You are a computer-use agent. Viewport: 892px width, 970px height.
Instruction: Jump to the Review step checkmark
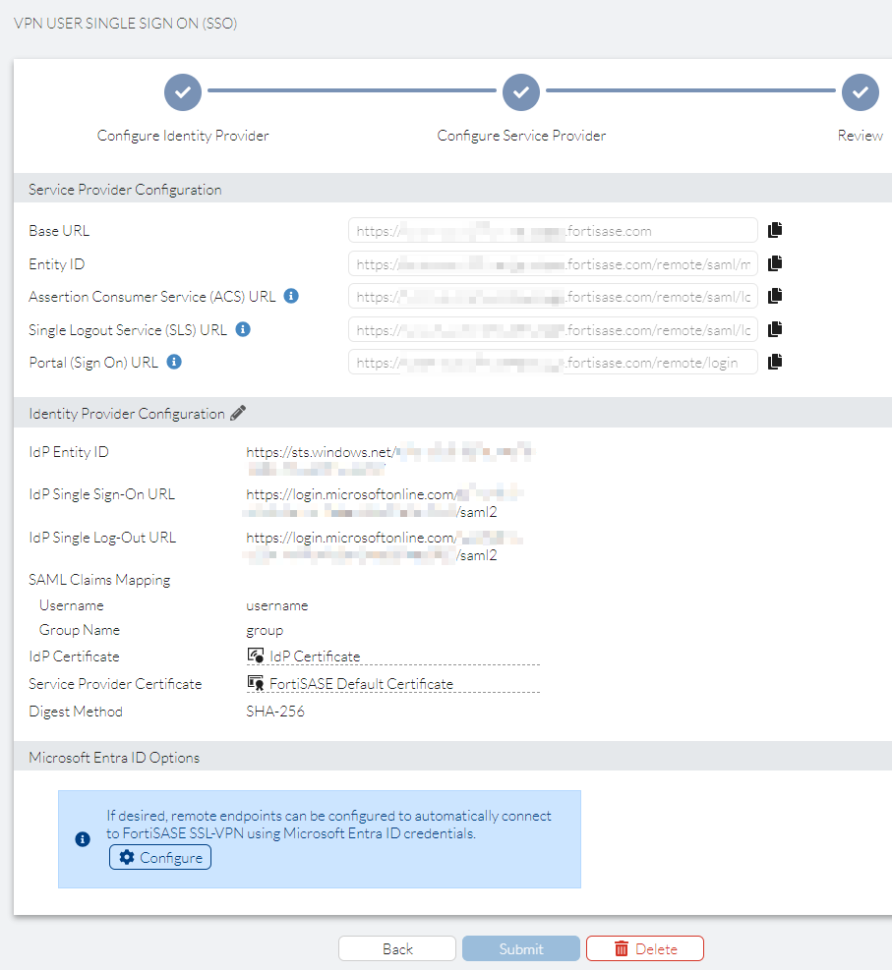[860, 91]
